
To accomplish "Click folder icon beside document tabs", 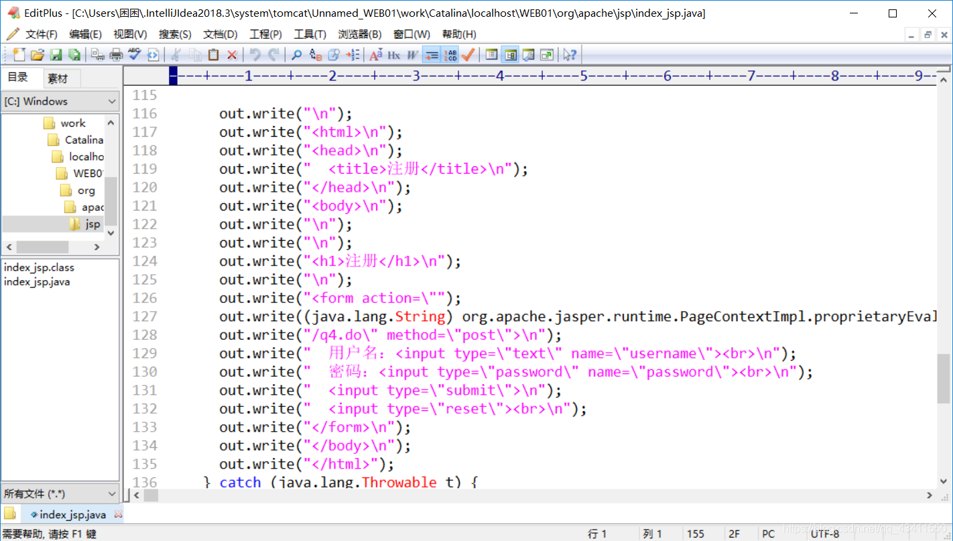I will pyautogui.click(x=10, y=514).
